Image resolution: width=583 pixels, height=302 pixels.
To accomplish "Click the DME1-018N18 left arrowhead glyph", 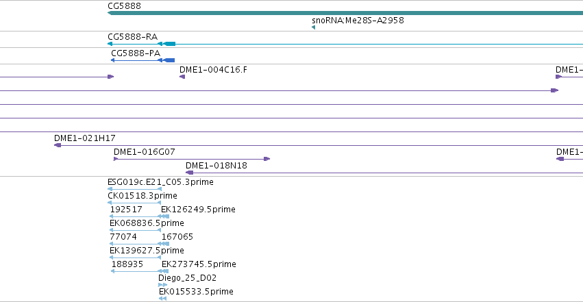I will 189,173.
